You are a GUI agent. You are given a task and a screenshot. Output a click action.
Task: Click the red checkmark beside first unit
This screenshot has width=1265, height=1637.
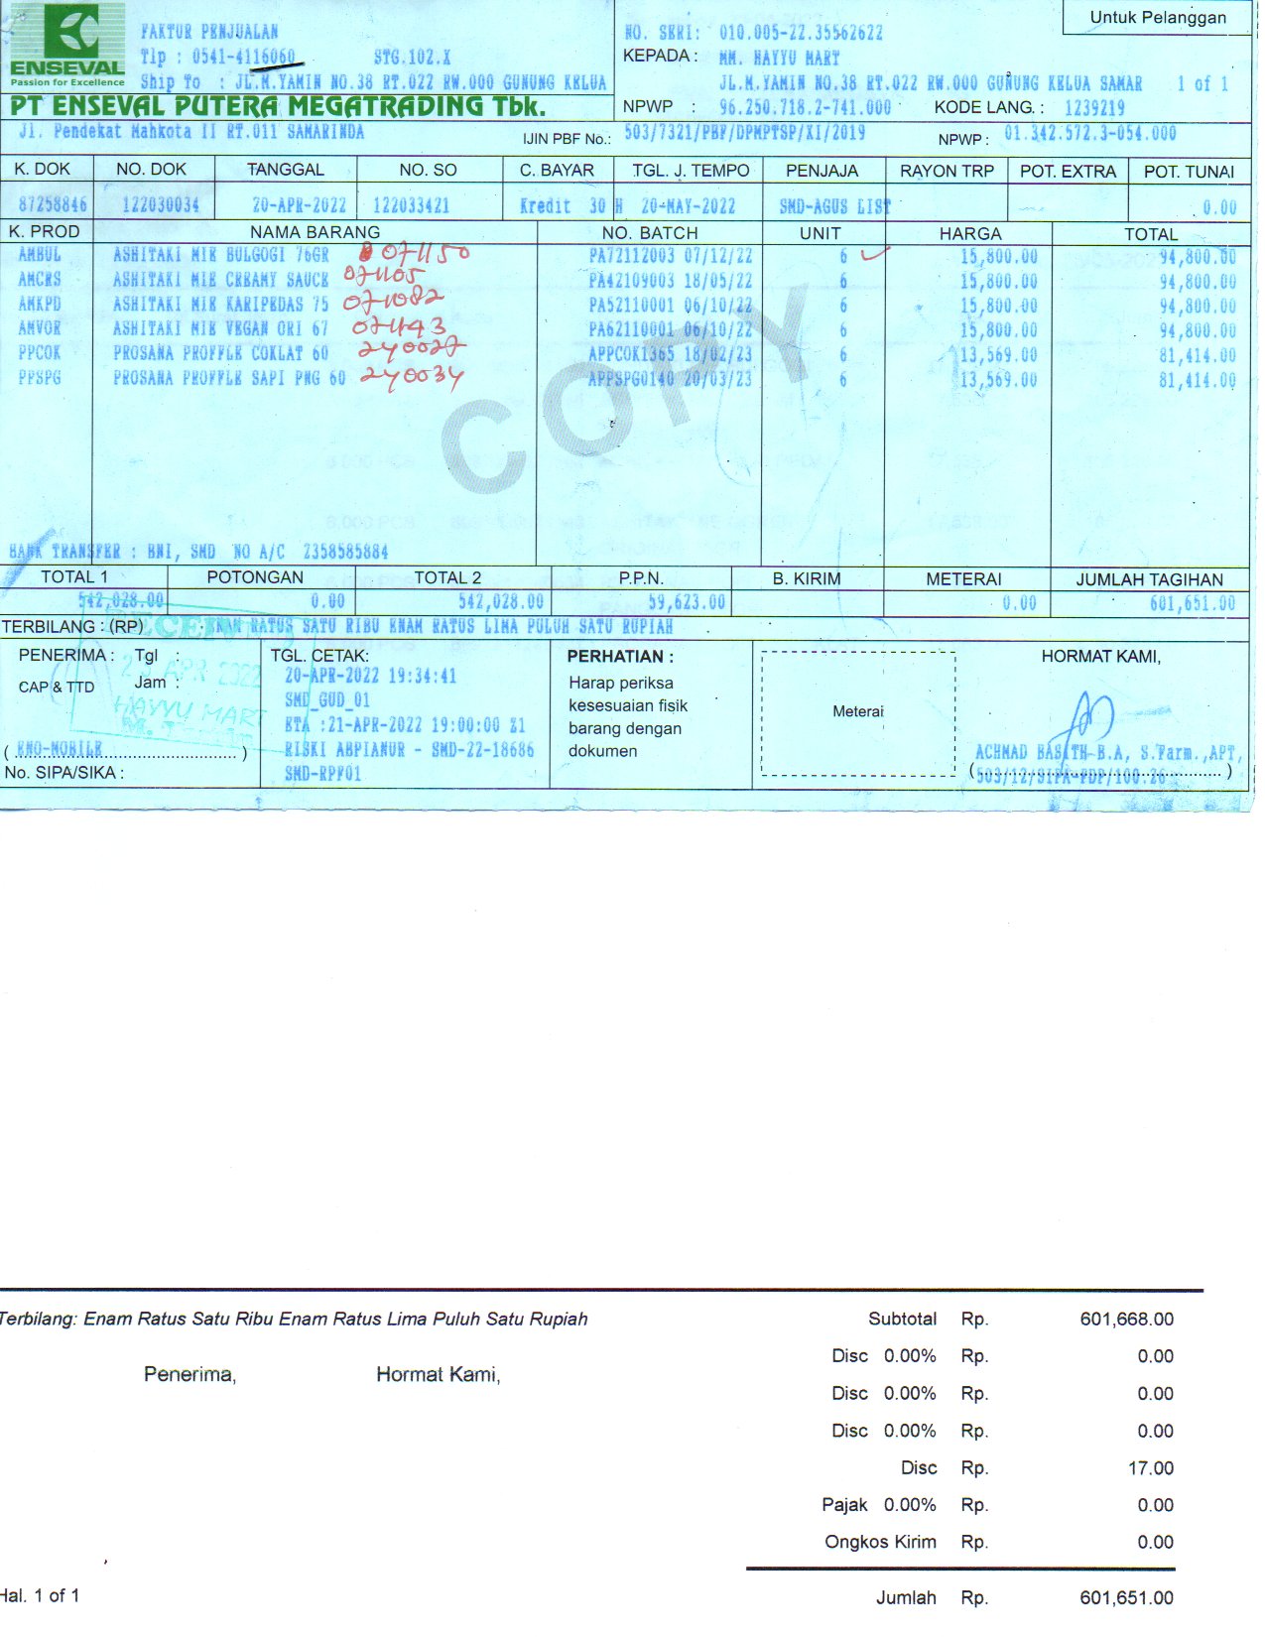[x=873, y=254]
